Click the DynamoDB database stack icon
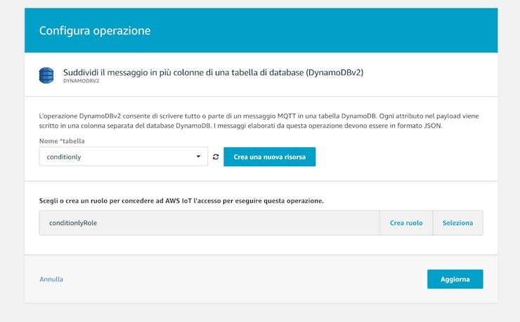Viewport: 520px width, 322px height. 46,76
